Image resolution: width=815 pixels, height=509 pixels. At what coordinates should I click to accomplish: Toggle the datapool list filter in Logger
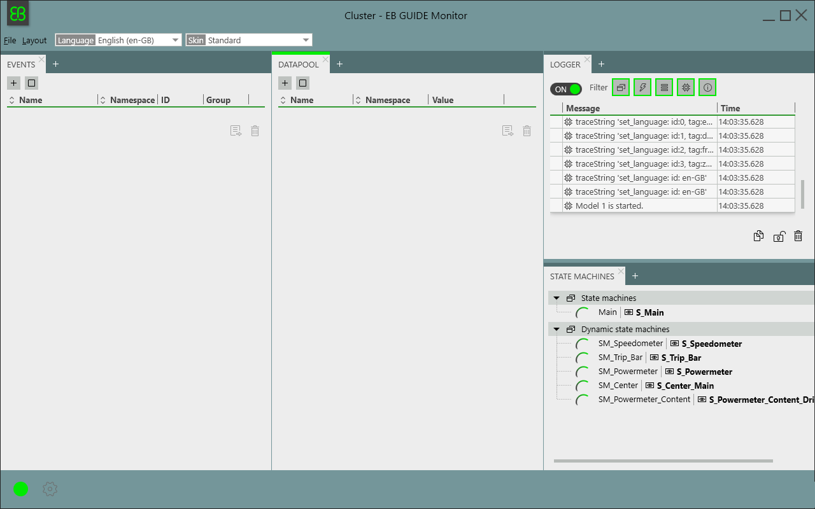(x=664, y=88)
